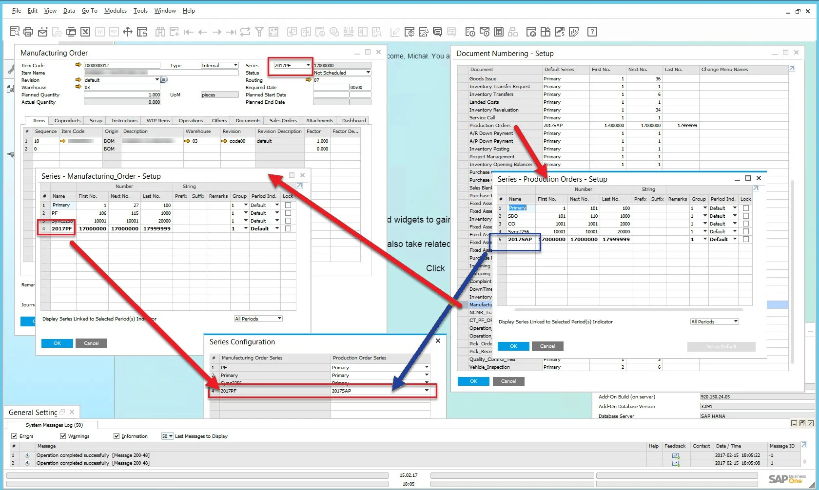Screen dimensions: 819x490
Task: Click the Print icon in toolbar
Action: (28, 32)
